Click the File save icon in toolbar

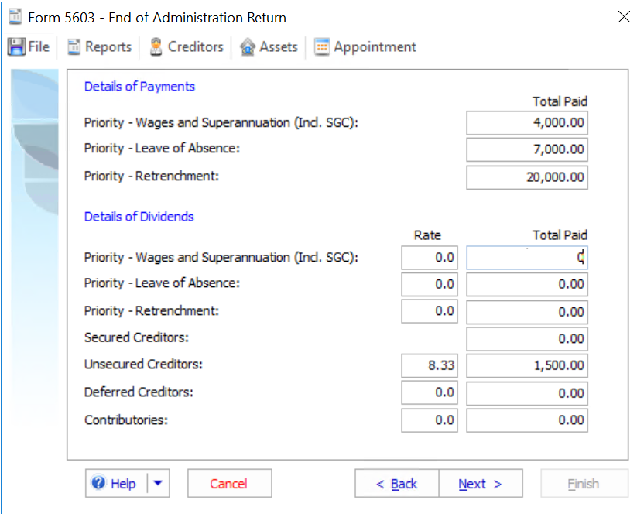click(15, 46)
